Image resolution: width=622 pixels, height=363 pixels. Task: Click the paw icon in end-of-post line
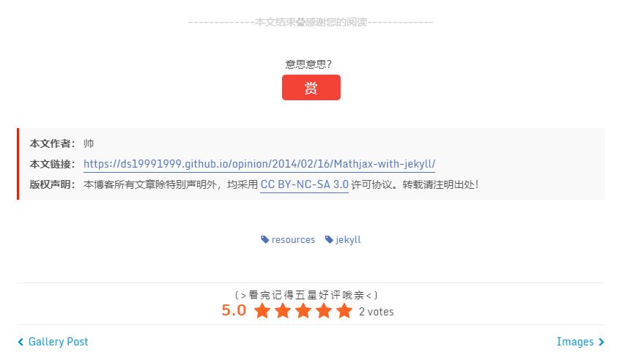tap(300, 22)
